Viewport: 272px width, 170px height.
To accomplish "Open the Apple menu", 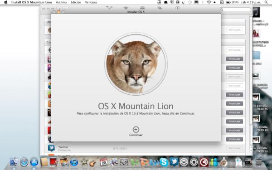I will tap(6, 2).
